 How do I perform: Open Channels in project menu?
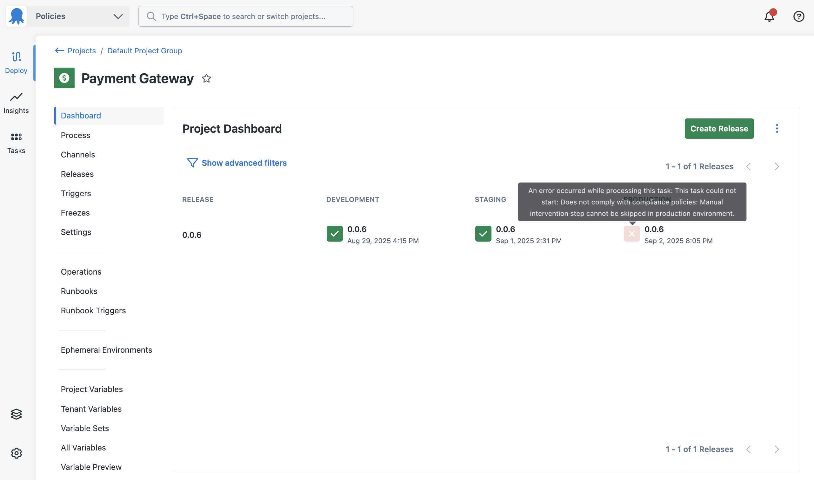(x=78, y=155)
